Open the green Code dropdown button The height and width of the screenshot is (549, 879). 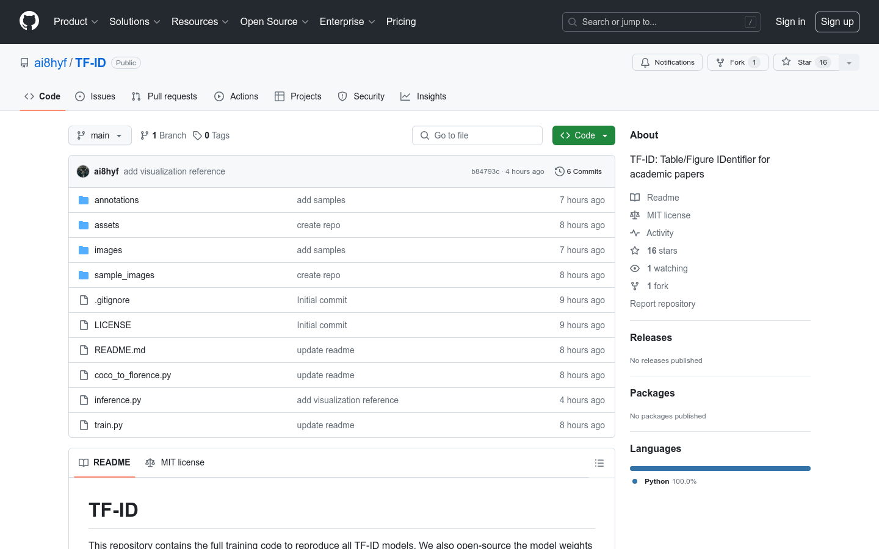click(584, 135)
